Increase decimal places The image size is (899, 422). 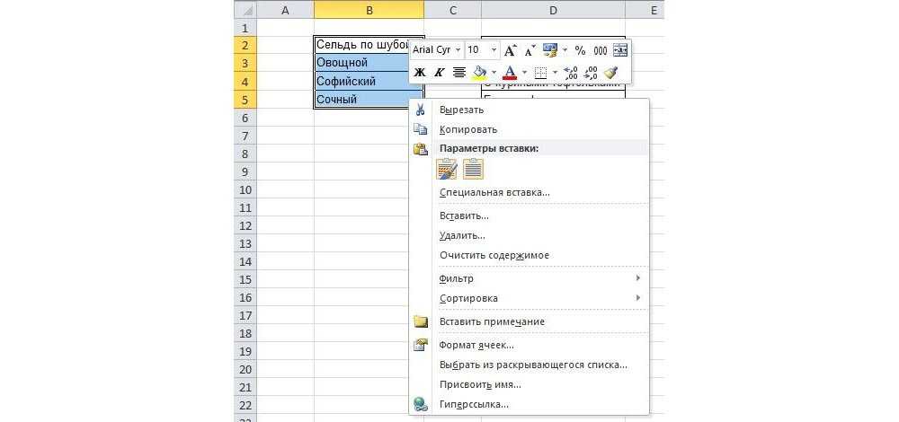(x=570, y=73)
